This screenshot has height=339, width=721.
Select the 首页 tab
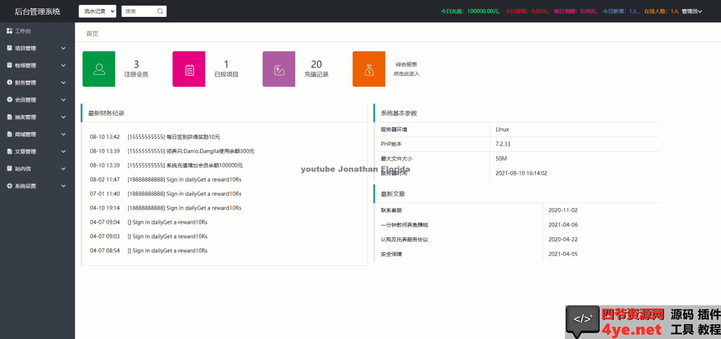(x=92, y=34)
